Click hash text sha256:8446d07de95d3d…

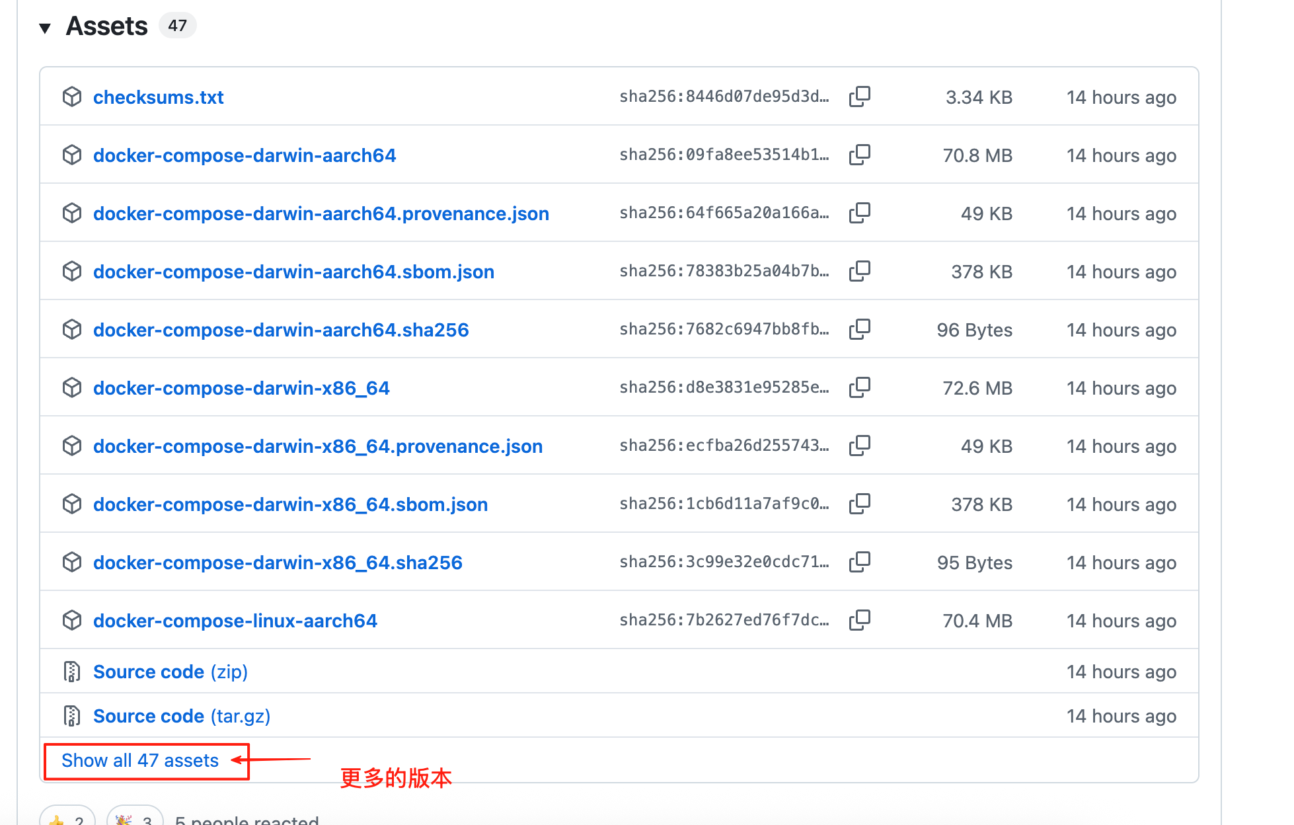coord(724,97)
